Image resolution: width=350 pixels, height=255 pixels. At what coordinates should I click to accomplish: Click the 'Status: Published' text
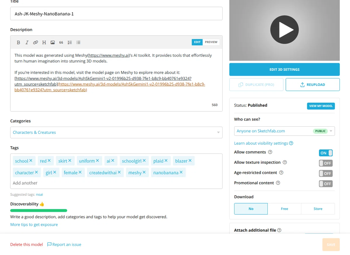(251, 105)
